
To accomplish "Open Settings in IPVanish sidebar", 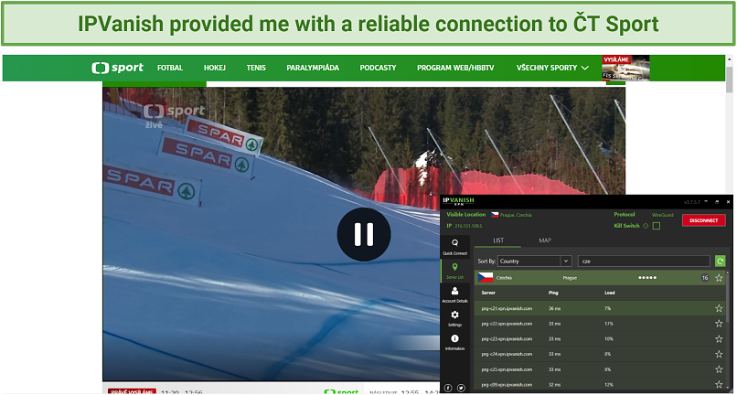I will tap(454, 319).
